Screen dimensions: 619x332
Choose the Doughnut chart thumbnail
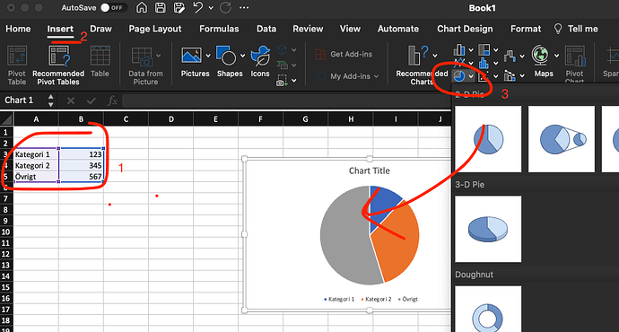488,309
